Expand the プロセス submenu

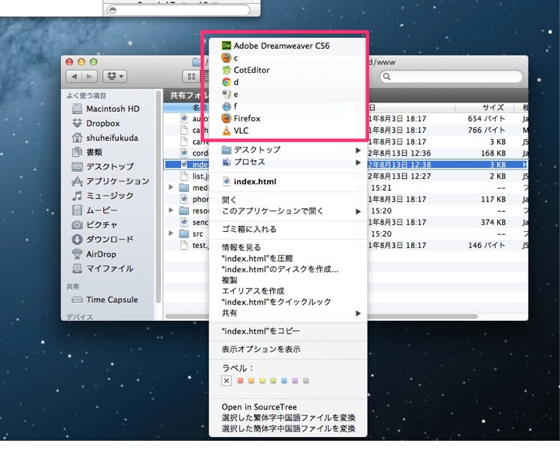coord(358,162)
